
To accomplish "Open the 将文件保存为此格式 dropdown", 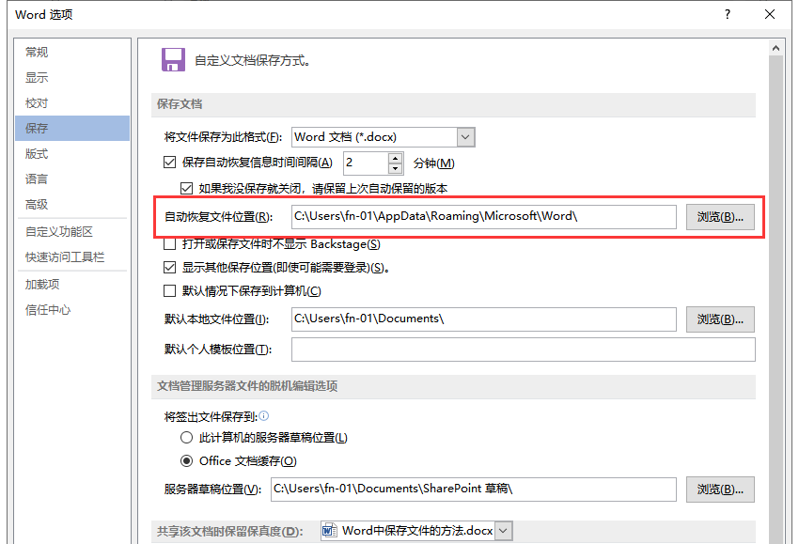I will pyautogui.click(x=465, y=137).
